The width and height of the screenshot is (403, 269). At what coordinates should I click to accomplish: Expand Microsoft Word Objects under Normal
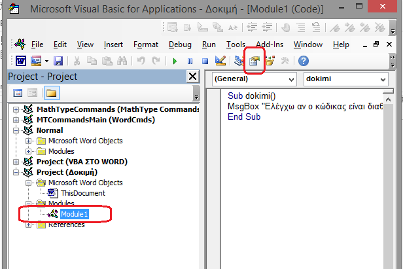29,141
